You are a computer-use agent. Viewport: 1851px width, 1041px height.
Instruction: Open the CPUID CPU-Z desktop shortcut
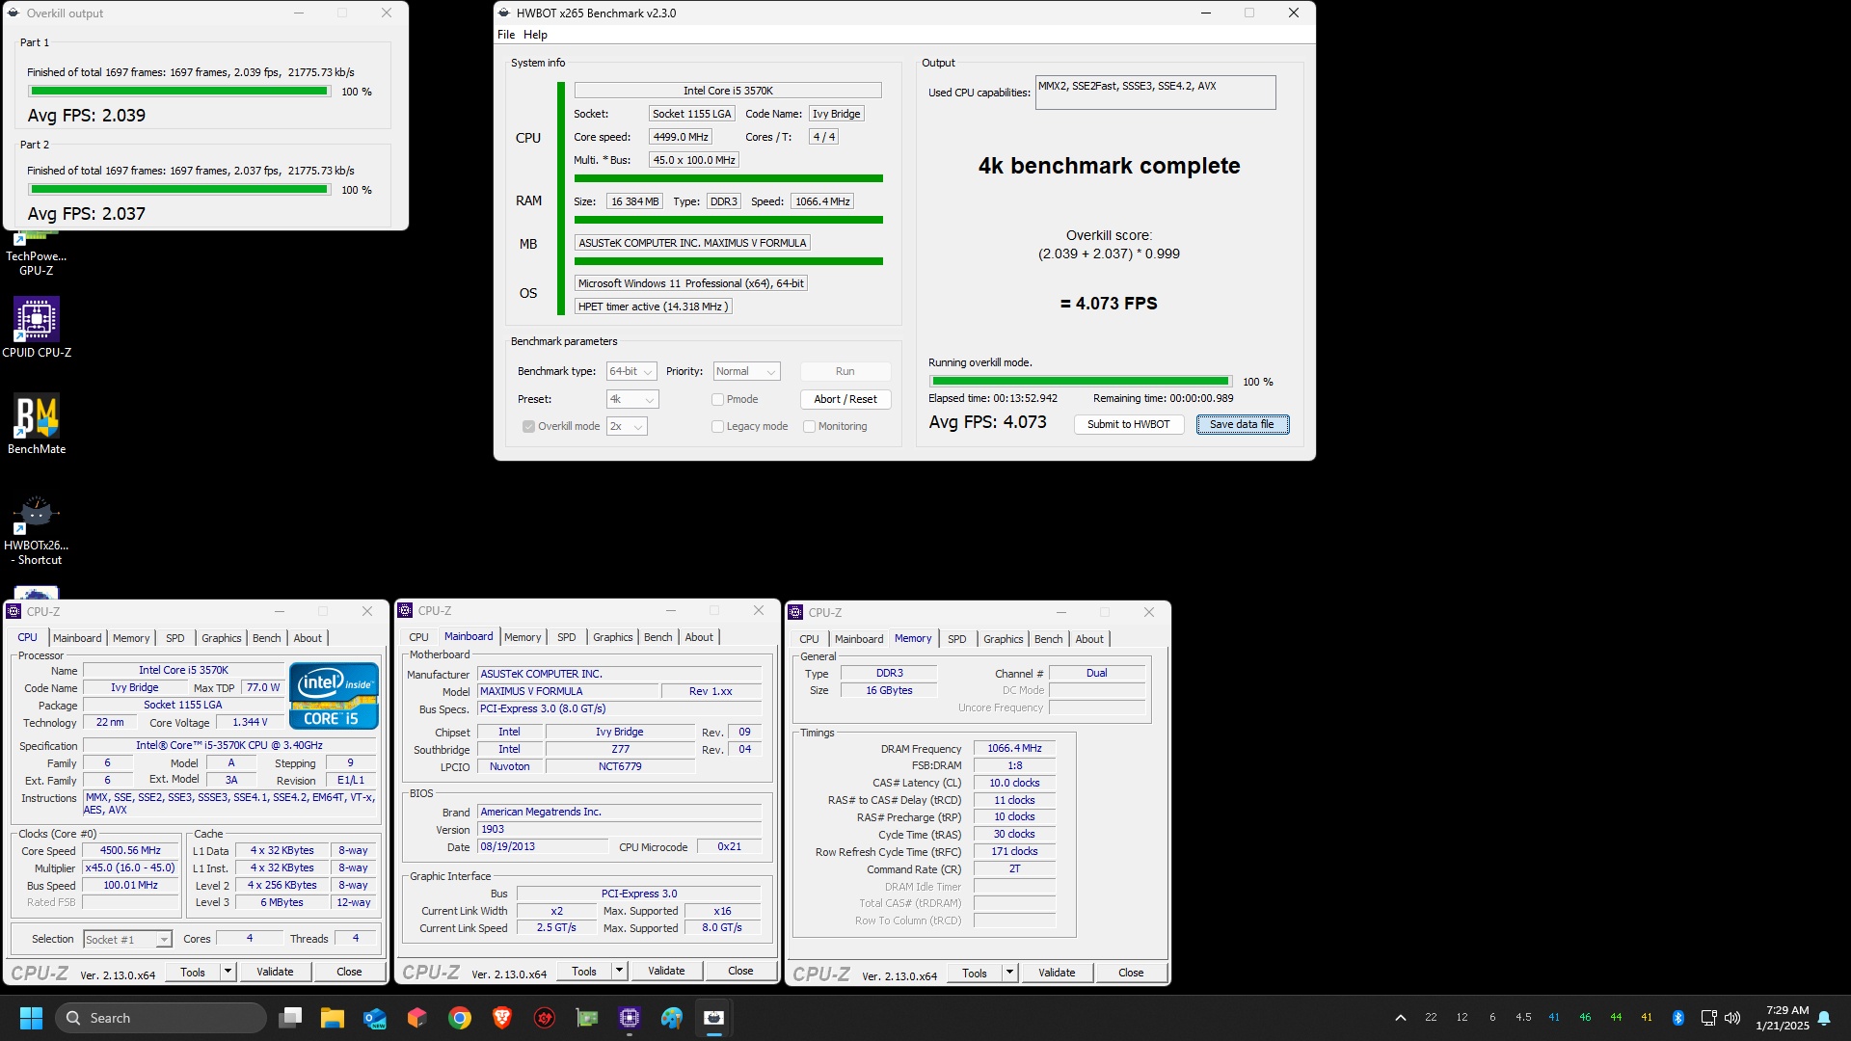[37, 328]
